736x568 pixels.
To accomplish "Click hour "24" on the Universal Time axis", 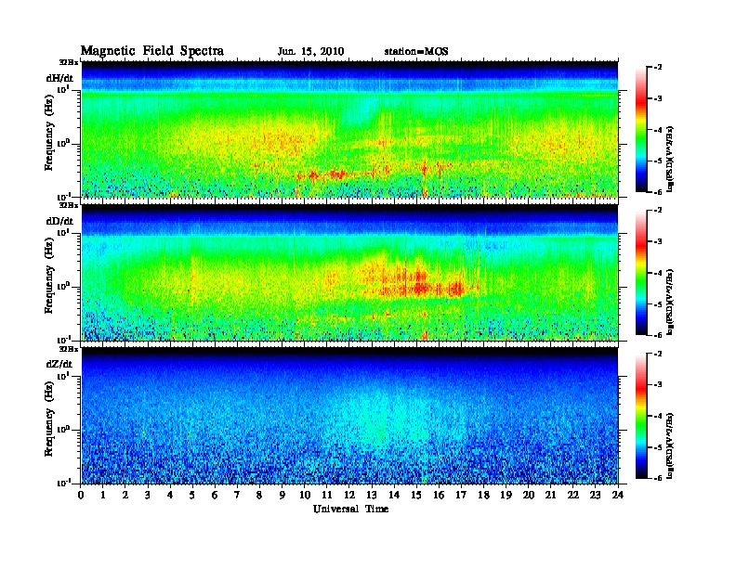I will (x=618, y=496).
